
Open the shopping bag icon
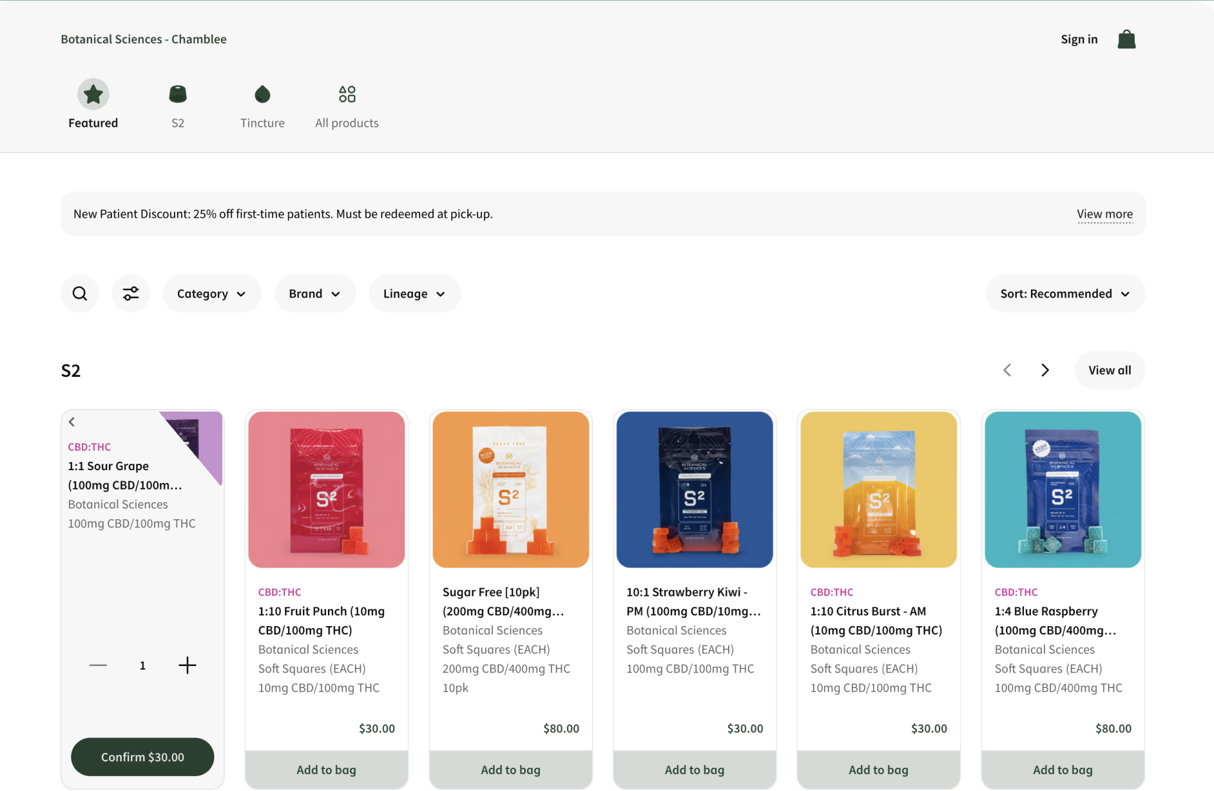pyautogui.click(x=1126, y=39)
